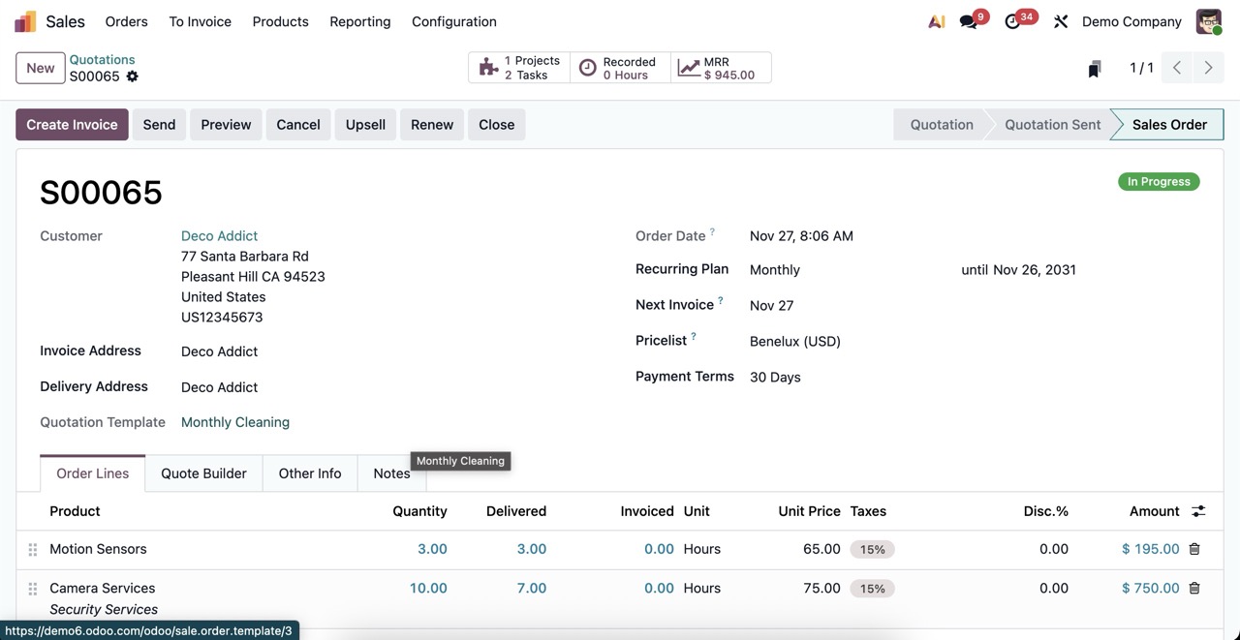Select the Quotation Sent status stage

click(x=1052, y=125)
